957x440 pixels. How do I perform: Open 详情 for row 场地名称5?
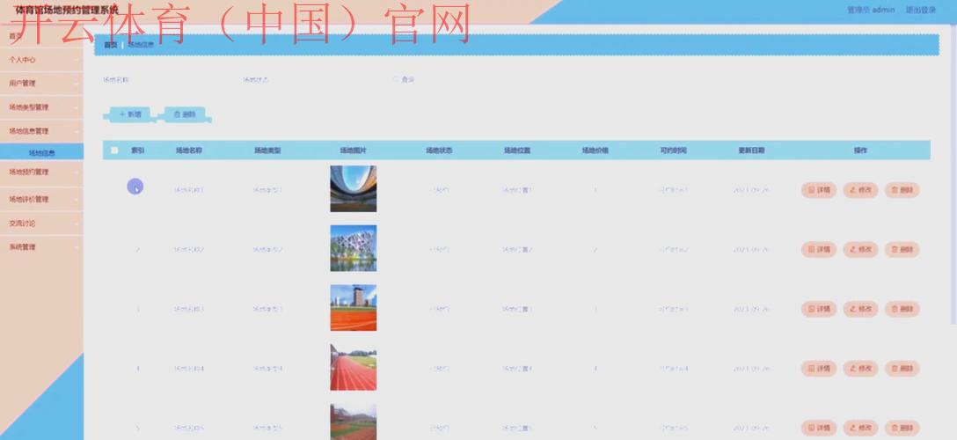(818, 428)
